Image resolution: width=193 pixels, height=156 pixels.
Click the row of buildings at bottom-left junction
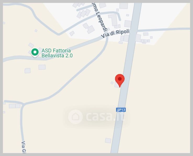15,106
